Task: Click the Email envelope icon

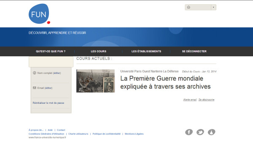Action: tap(35, 88)
